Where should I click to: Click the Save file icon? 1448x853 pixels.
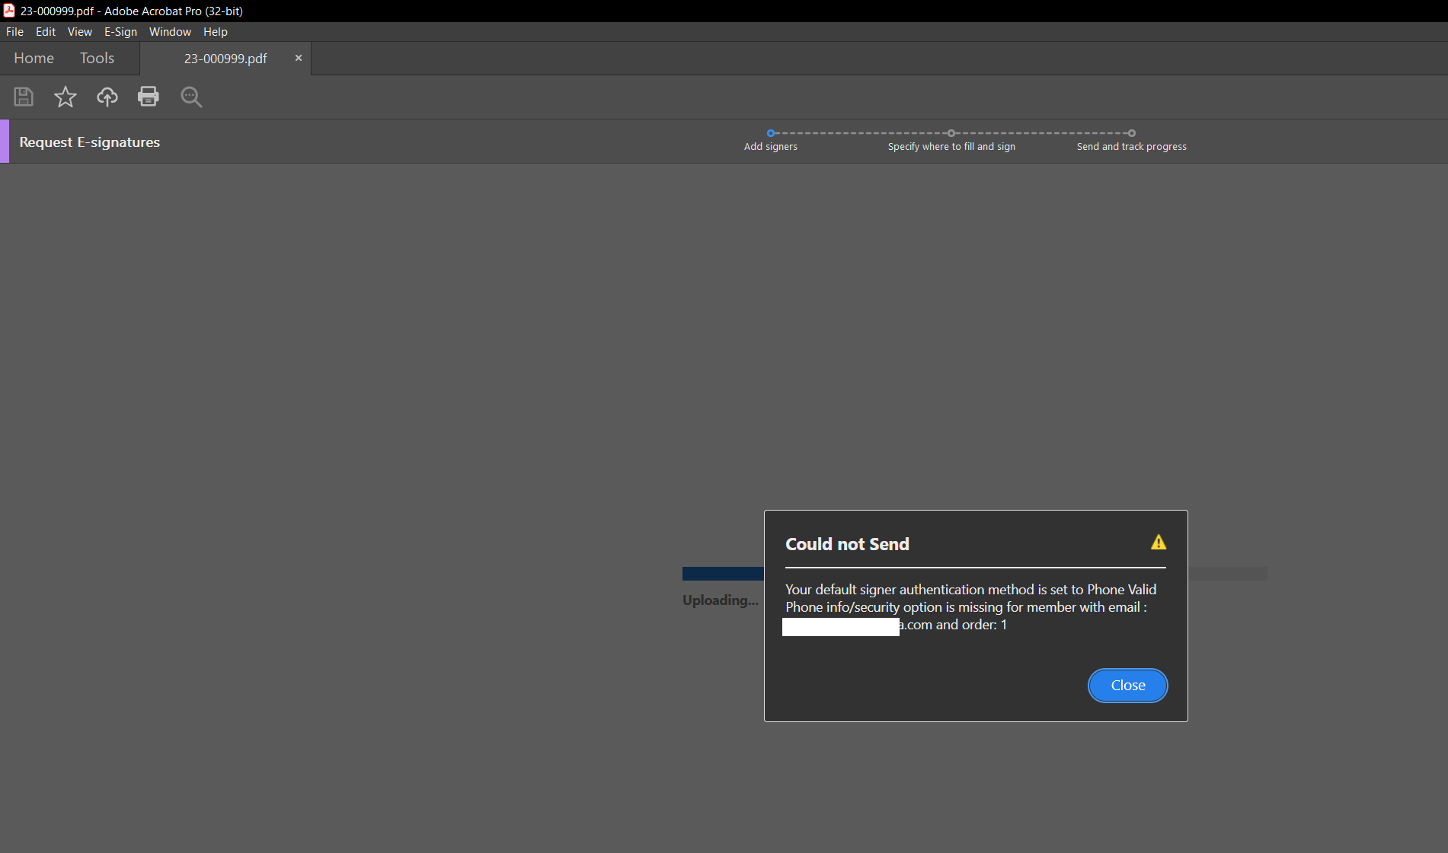click(x=23, y=97)
